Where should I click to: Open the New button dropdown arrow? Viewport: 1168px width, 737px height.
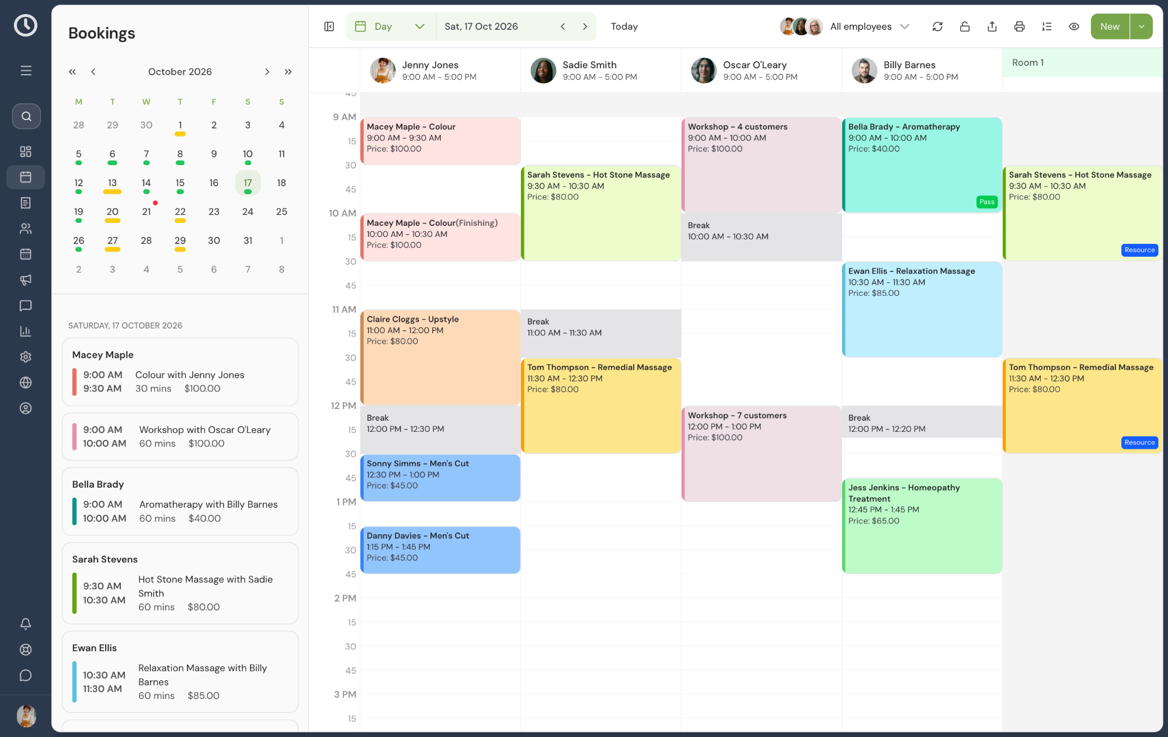[x=1141, y=26]
